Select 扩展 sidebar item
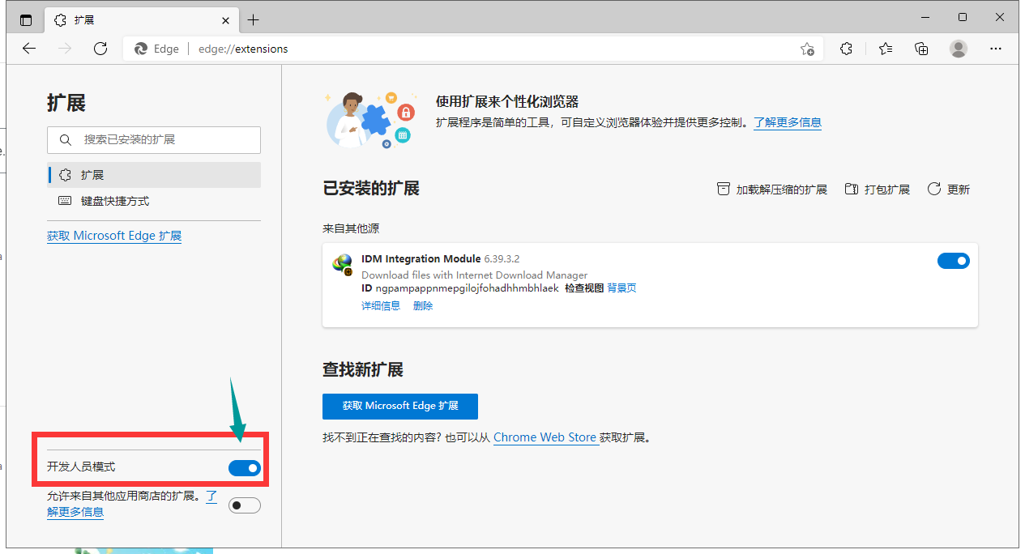This screenshot has width=1025, height=554. [x=92, y=175]
